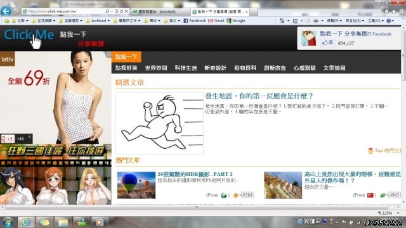Click the Click Me site logo
The image size is (406, 228).
[29, 35]
